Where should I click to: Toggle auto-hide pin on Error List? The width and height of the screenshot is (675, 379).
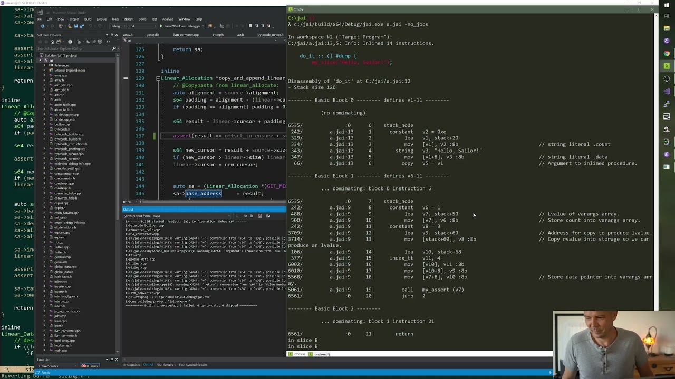click(112, 360)
